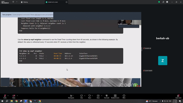The width and height of the screenshot is (183, 103).
Task: Click system tray volume icon
Action: coord(167,101)
